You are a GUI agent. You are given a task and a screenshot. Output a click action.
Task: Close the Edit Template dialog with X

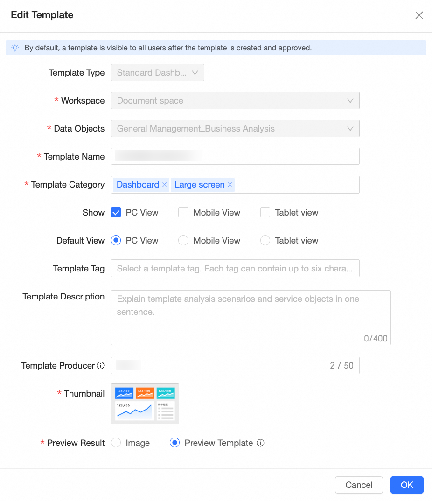click(x=419, y=15)
